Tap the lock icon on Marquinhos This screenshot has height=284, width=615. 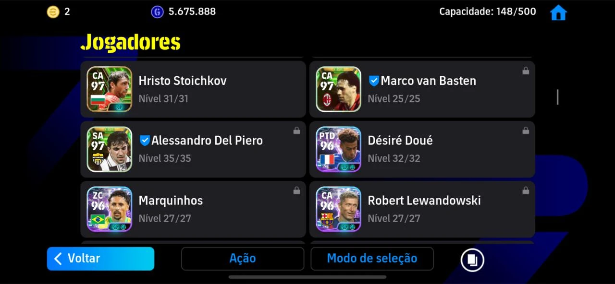[x=296, y=190]
